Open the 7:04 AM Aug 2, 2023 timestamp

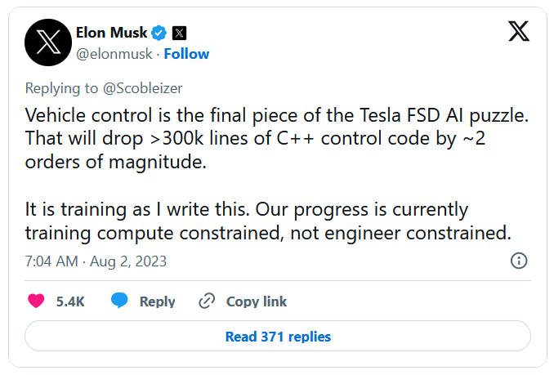(x=96, y=261)
